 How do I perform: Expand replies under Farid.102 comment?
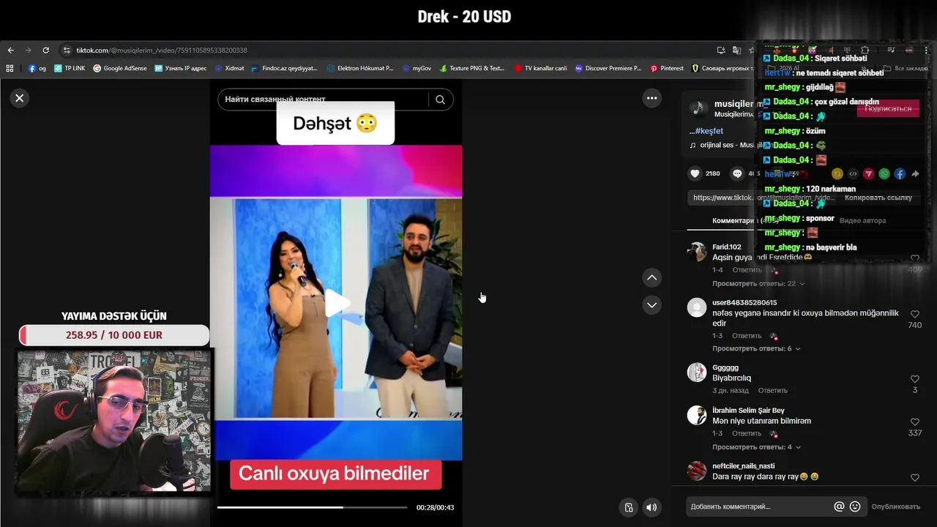[x=758, y=284]
